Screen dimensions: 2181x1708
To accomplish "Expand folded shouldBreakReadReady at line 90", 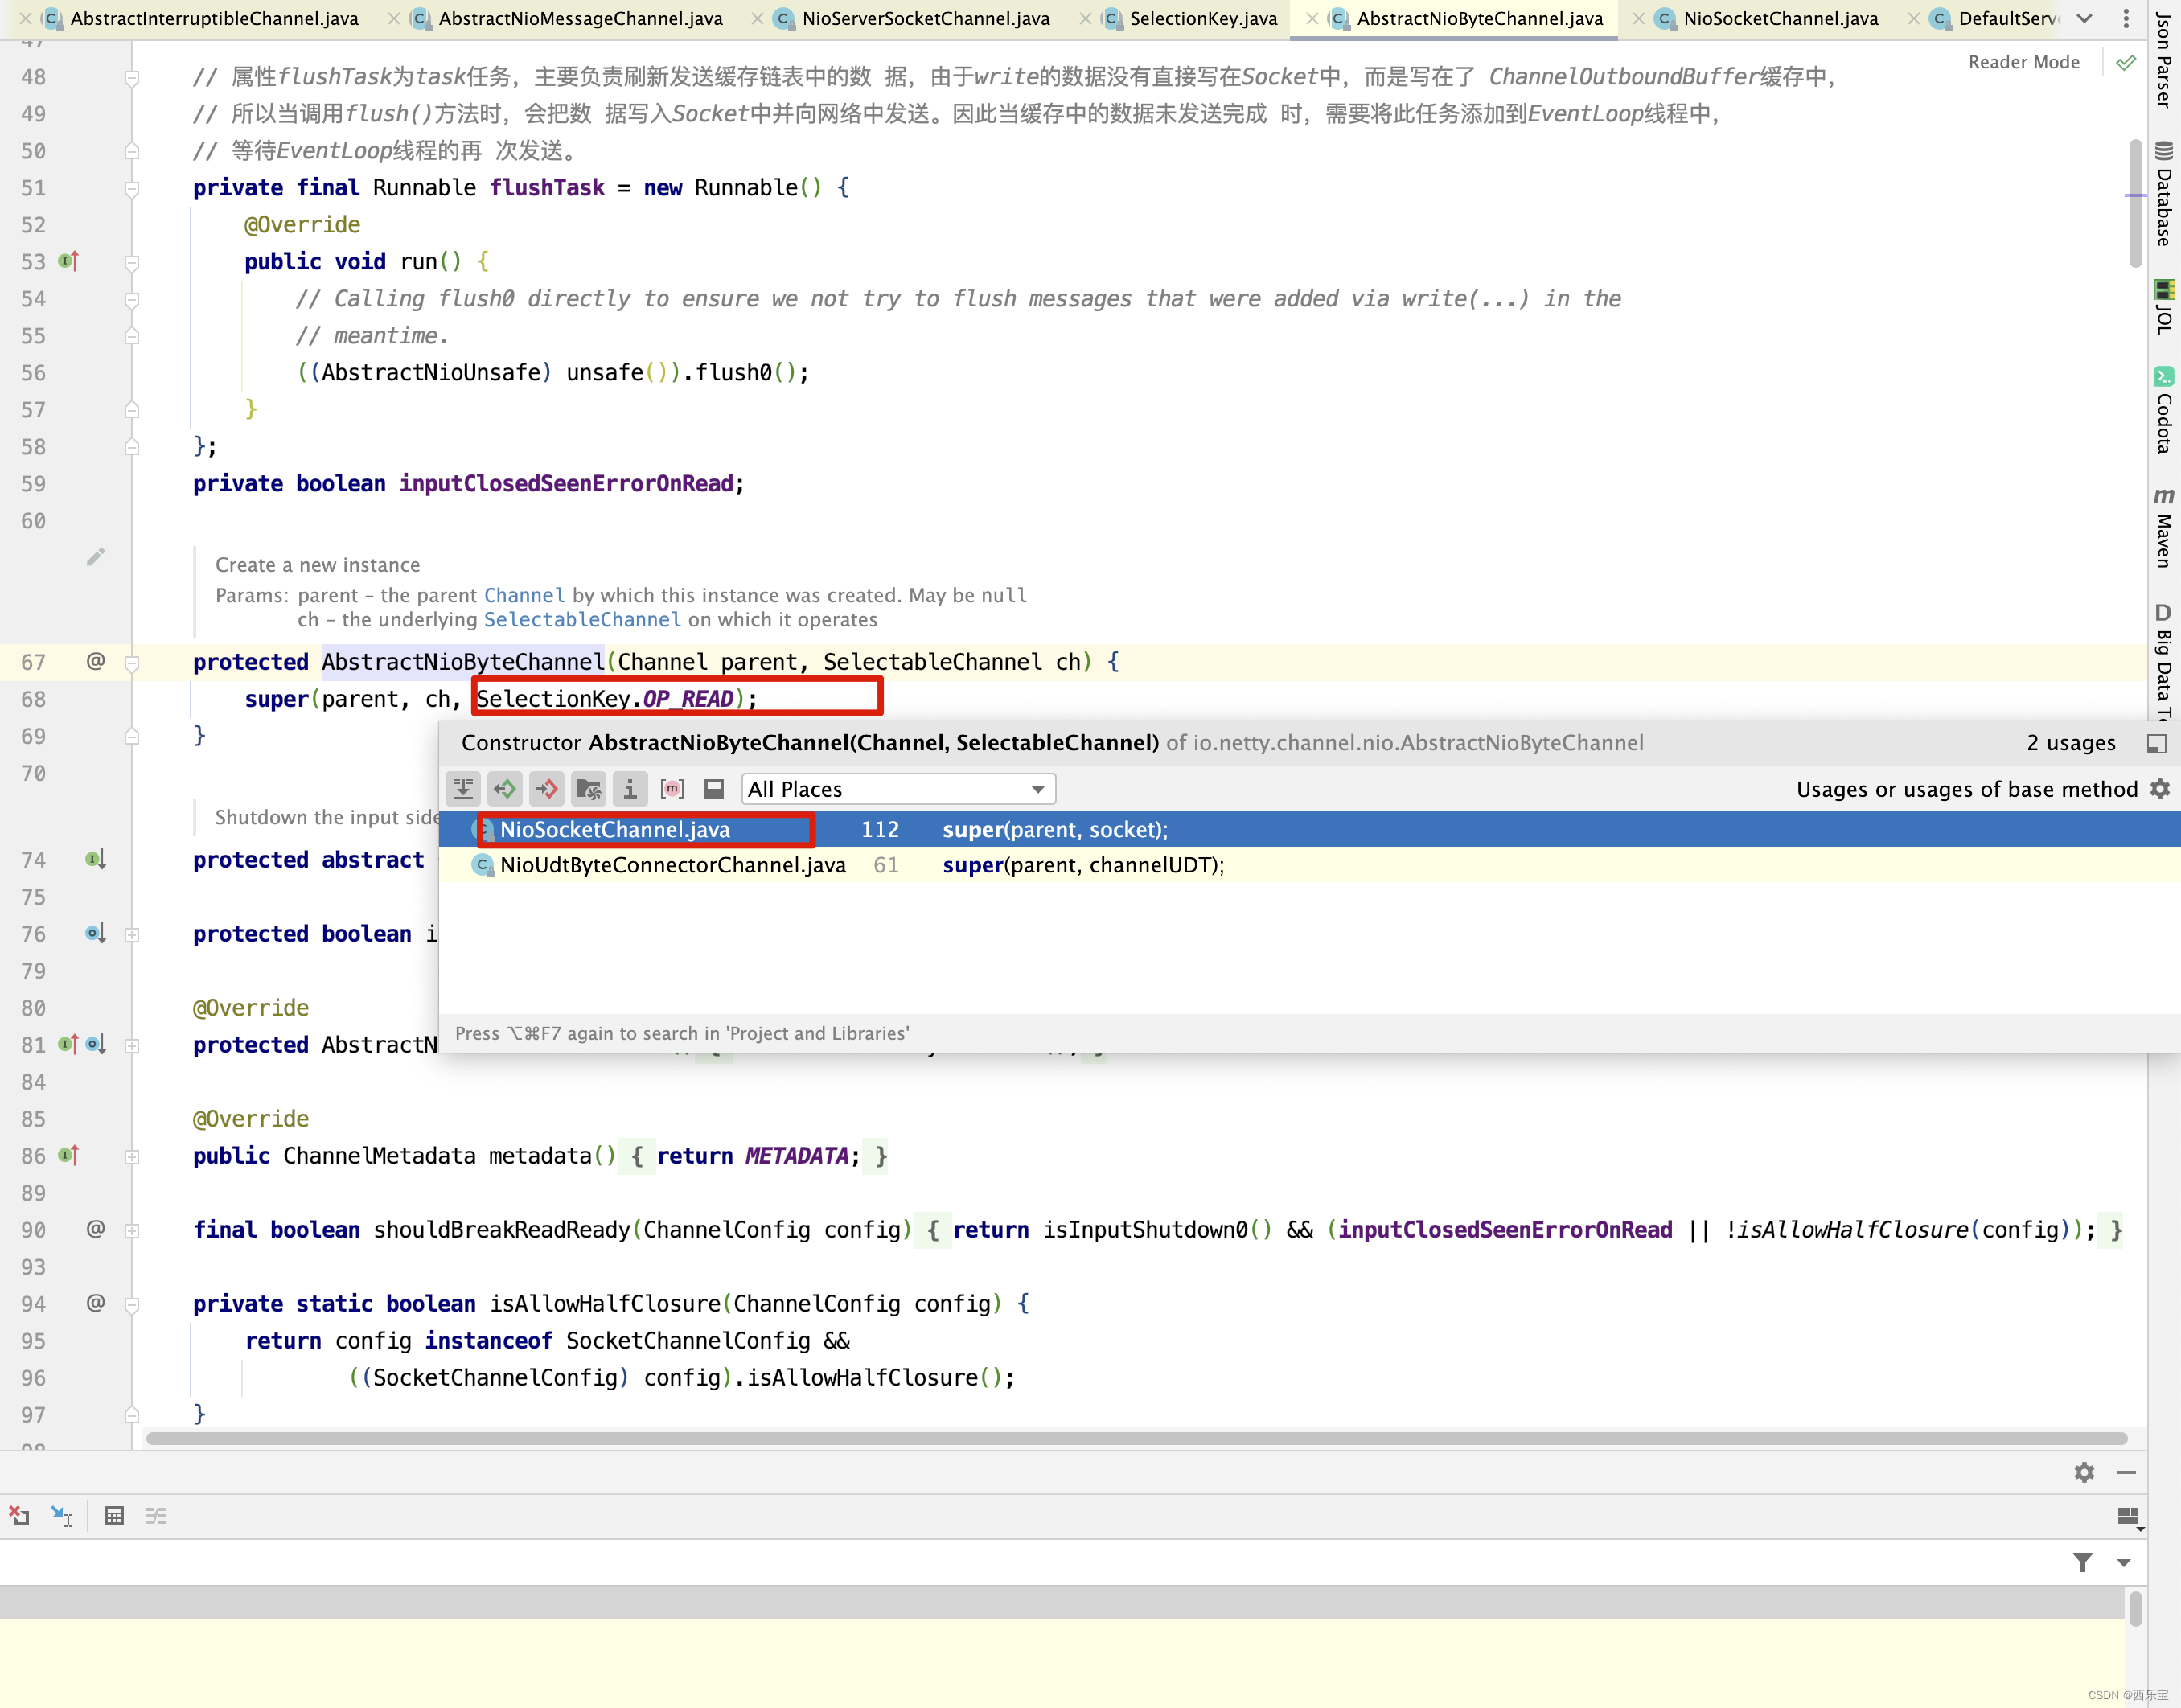I will [132, 1230].
